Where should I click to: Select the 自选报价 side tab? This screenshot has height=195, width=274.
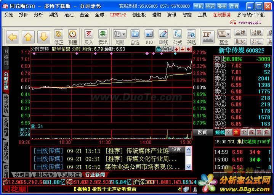(x=6, y=151)
